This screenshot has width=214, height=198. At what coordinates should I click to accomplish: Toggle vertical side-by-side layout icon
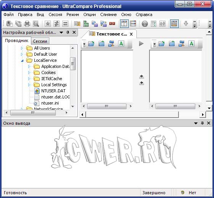pyautogui.click(x=124, y=24)
